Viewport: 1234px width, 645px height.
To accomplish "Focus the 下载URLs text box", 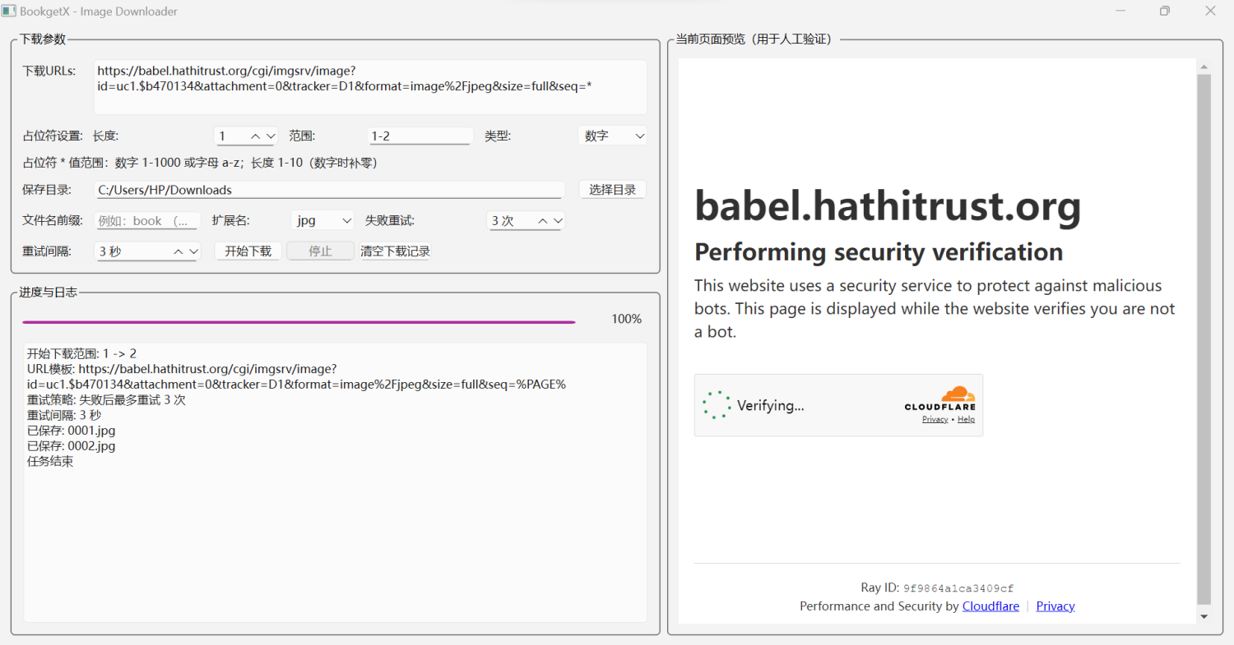I will coord(370,86).
